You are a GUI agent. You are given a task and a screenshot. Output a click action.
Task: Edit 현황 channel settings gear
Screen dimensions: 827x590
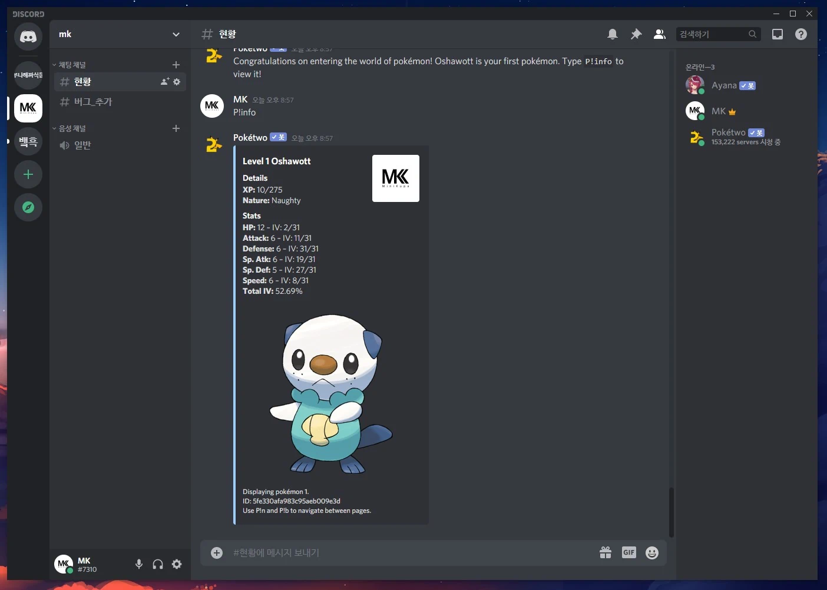(x=177, y=82)
